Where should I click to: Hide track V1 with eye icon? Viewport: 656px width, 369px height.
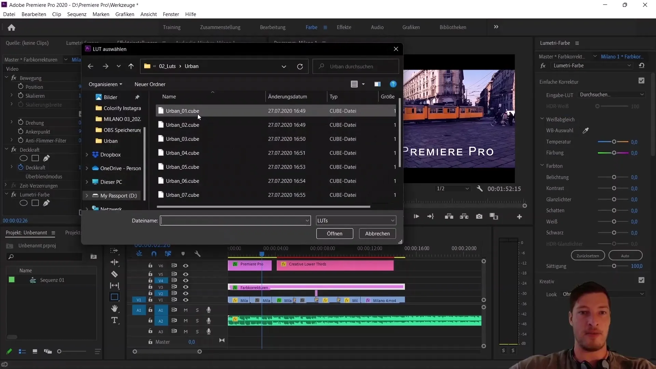point(186,300)
